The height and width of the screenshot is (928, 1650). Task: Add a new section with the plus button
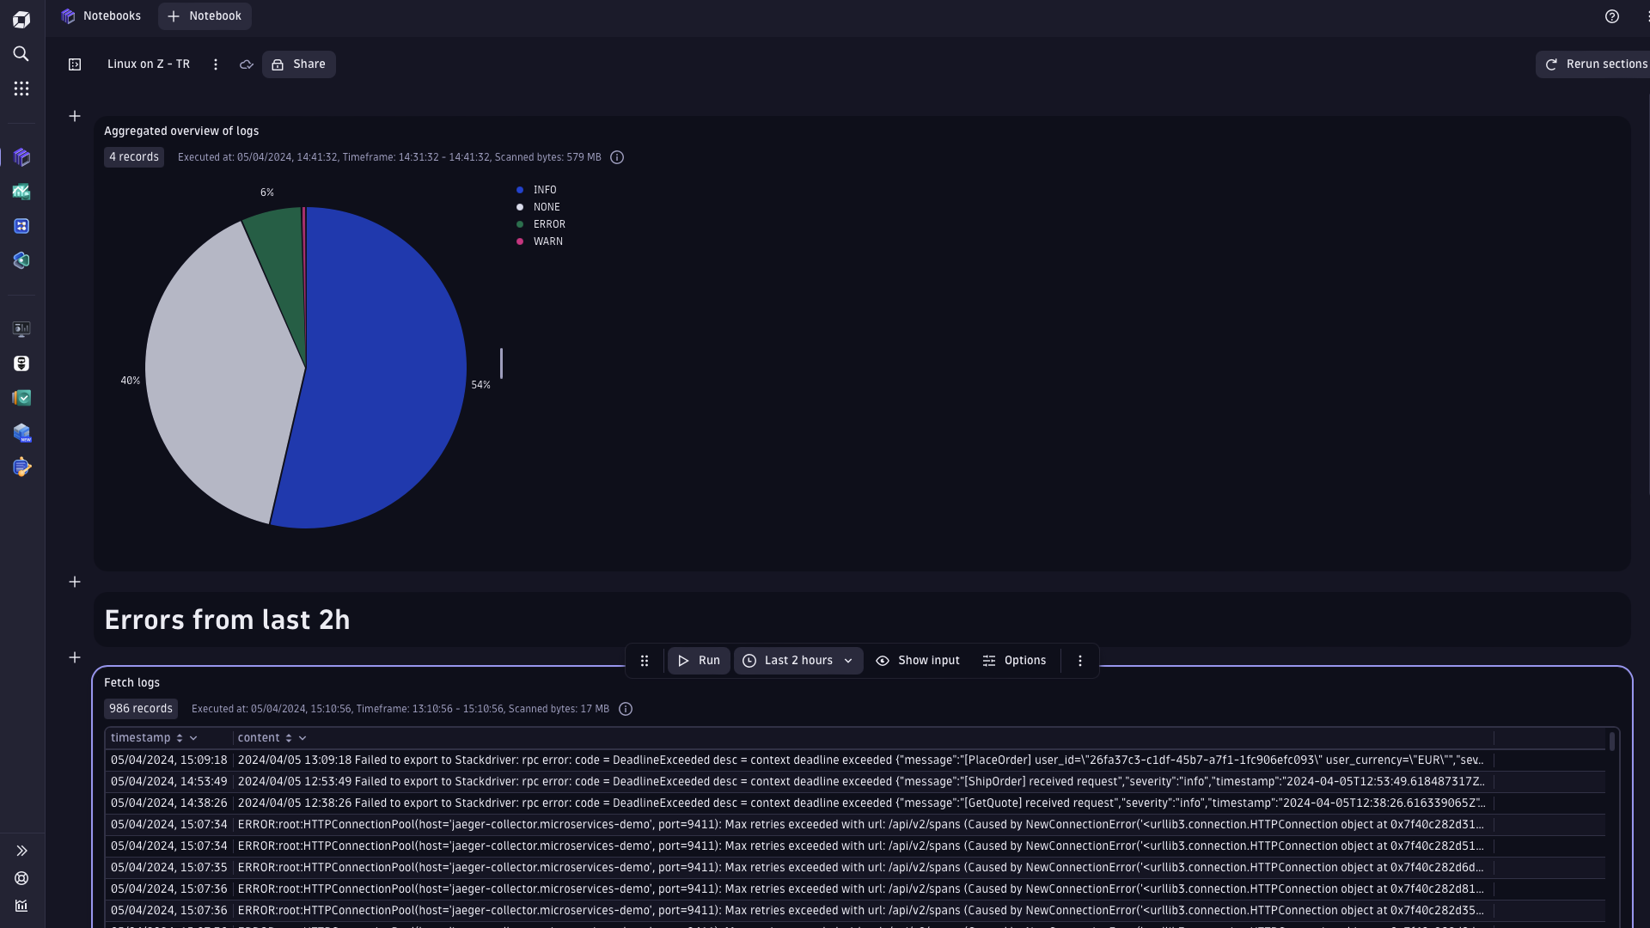coord(75,116)
